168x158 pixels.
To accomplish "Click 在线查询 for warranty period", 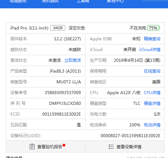I will [x=152, y=71].
